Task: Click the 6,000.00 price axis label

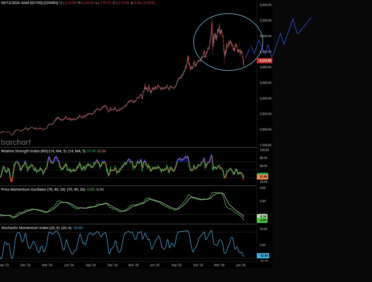Action: click(x=265, y=5)
